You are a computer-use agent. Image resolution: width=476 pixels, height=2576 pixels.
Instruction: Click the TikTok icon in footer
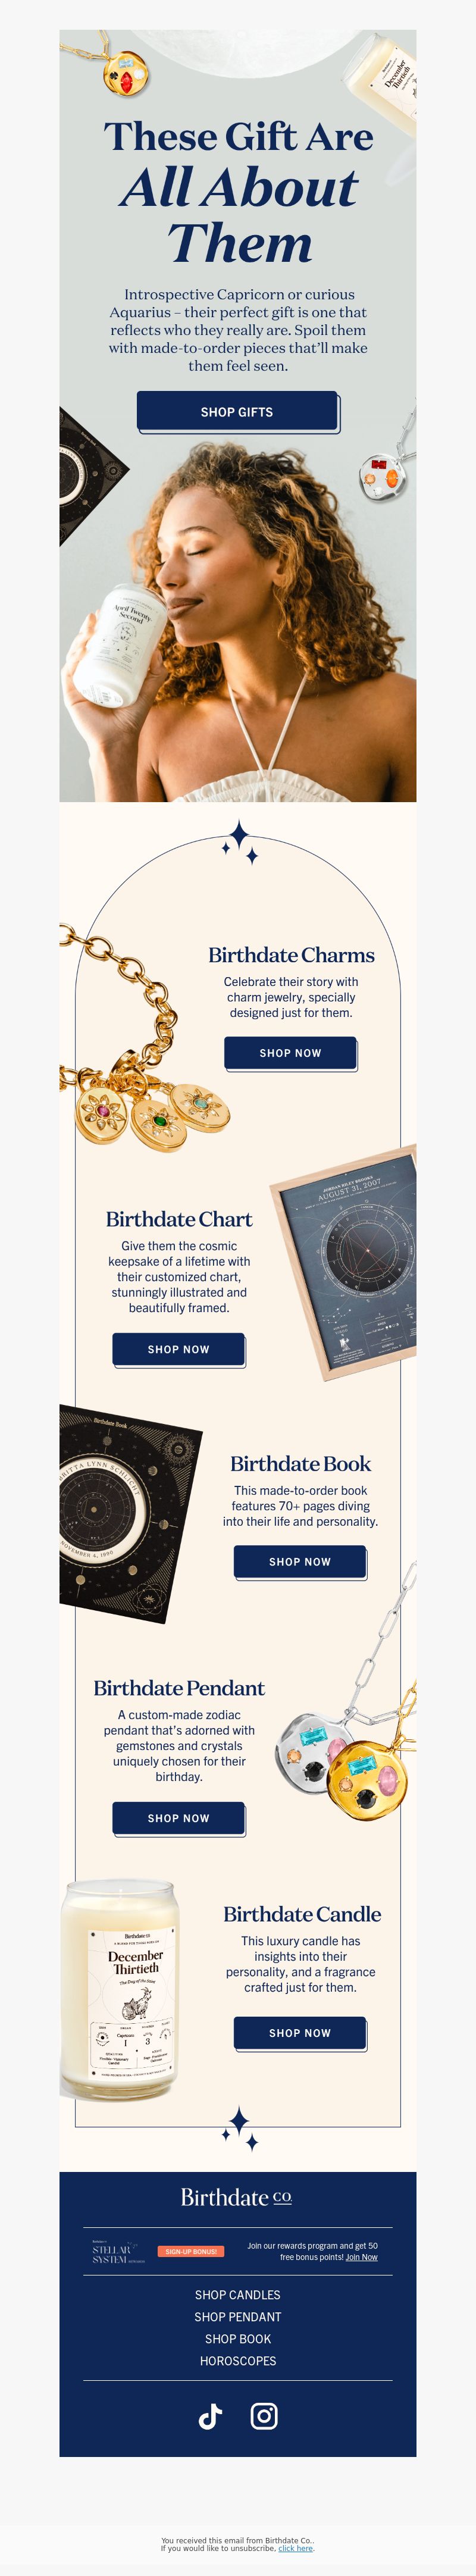(210, 2416)
